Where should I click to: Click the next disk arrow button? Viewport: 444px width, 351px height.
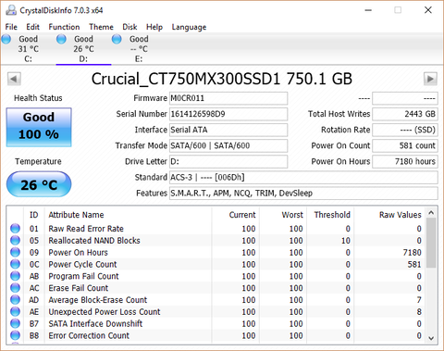point(430,79)
